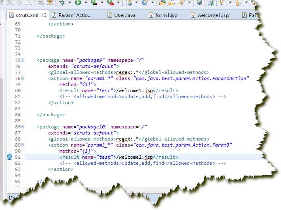Screen dimensions: 281x210
Task: Click the </action> tag on line 69
Action: click(x=61, y=24)
